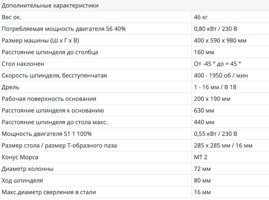Click the "Дрель" row label
This screenshot has height=200, width=269.
point(11,87)
